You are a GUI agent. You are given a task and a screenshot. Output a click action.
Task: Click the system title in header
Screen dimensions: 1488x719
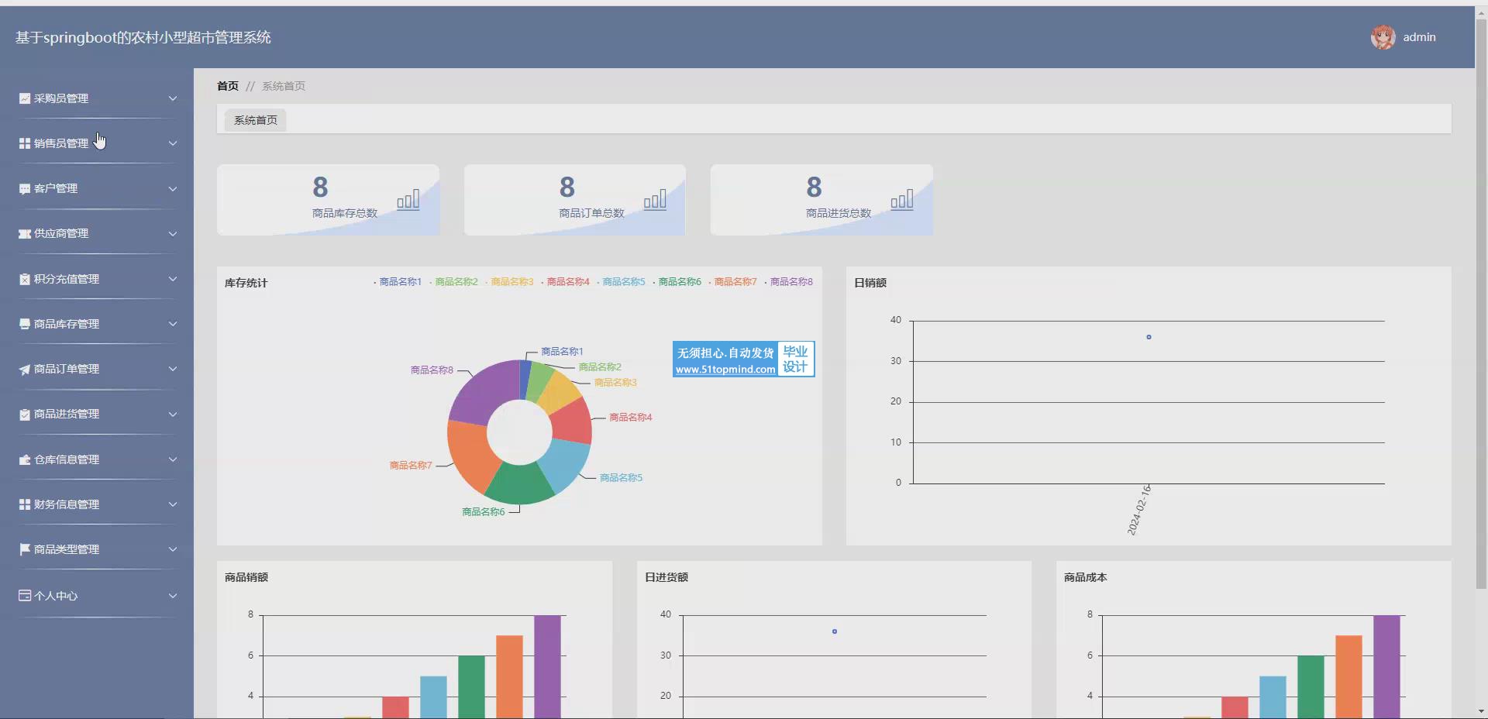(x=143, y=37)
